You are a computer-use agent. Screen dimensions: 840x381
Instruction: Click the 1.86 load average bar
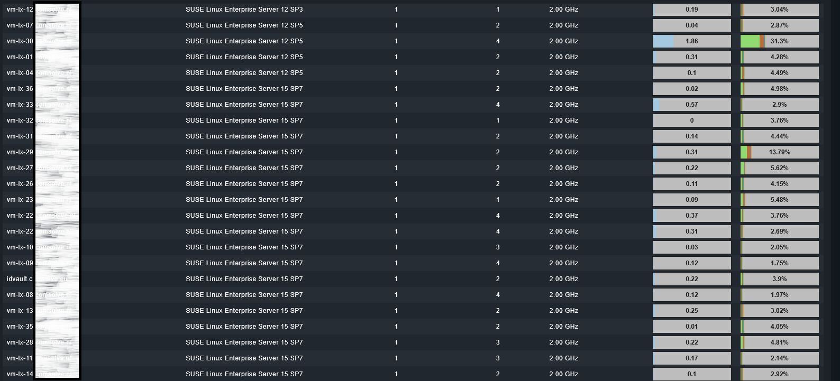pyautogui.click(x=691, y=41)
